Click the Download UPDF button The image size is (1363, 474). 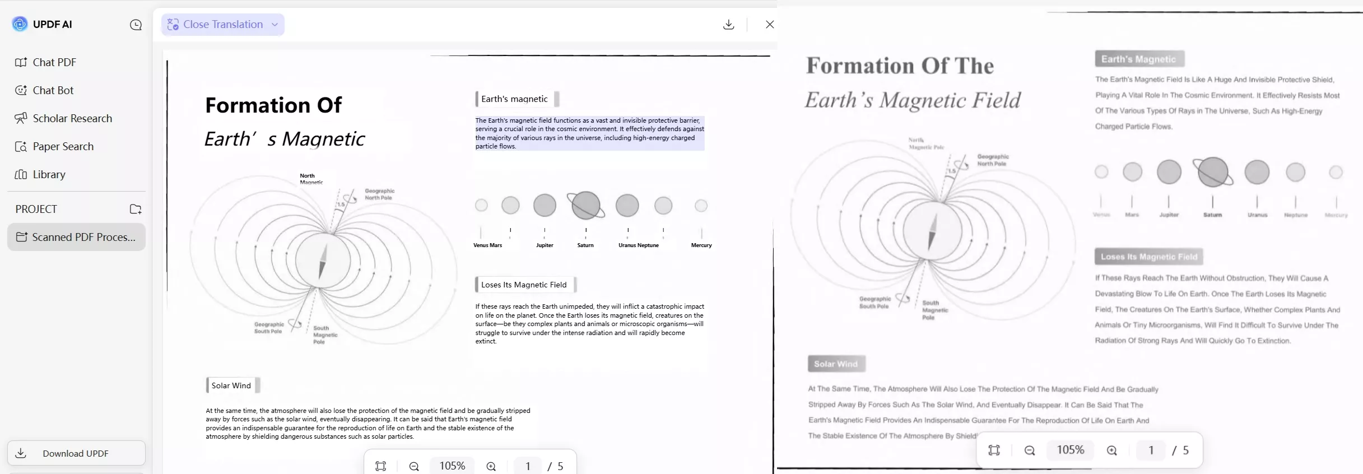click(x=76, y=453)
